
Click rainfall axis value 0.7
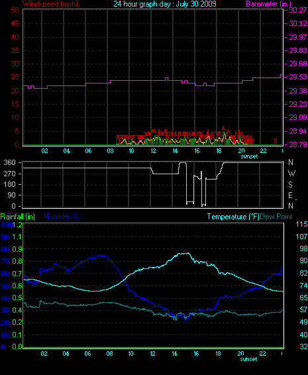[17, 274]
